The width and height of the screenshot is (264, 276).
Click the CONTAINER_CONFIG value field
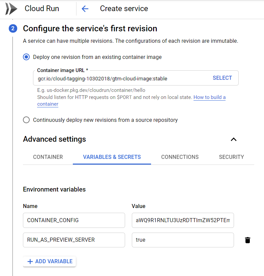tap(182, 220)
